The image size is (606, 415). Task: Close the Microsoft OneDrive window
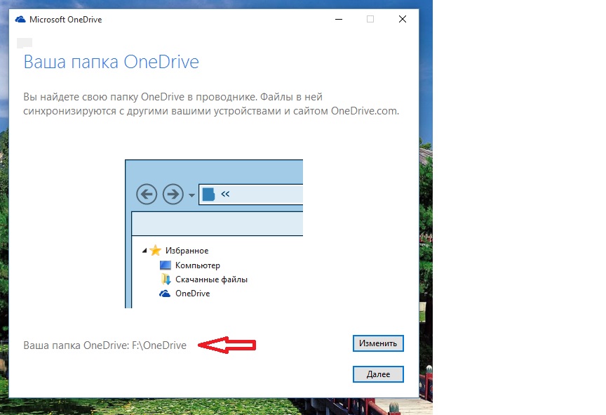[x=403, y=20]
